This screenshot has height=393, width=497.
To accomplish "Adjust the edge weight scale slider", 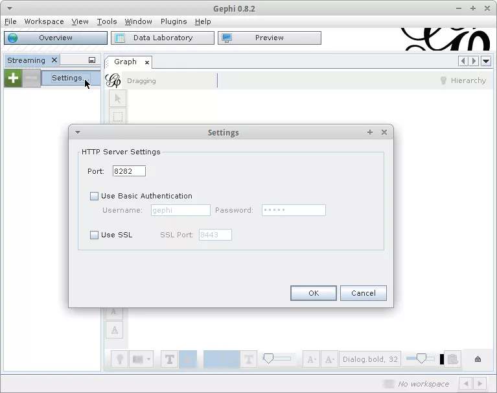I will click(277, 359).
